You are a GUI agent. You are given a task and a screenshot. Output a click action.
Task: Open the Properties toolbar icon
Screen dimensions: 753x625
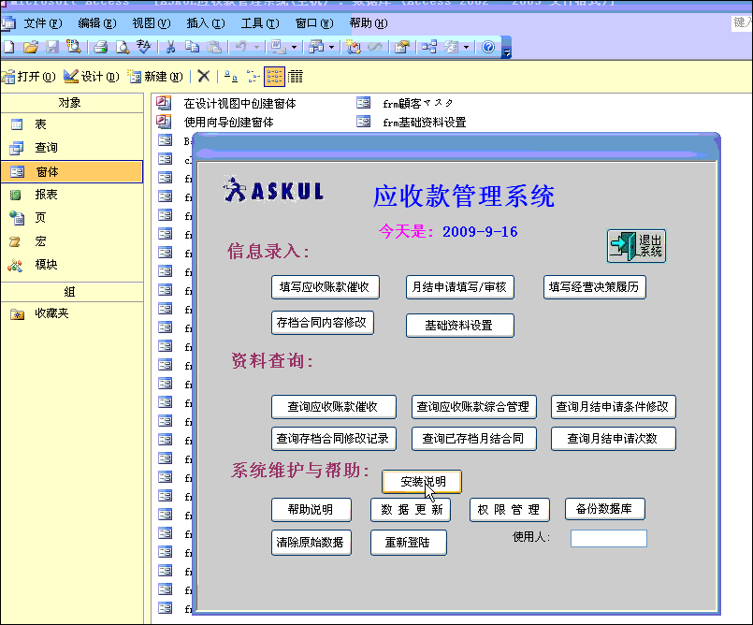tap(401, 47)
